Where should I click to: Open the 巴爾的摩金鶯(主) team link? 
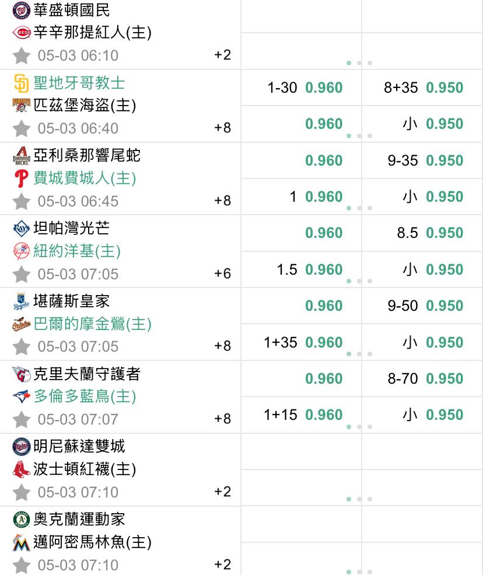[x=92, y=324]
